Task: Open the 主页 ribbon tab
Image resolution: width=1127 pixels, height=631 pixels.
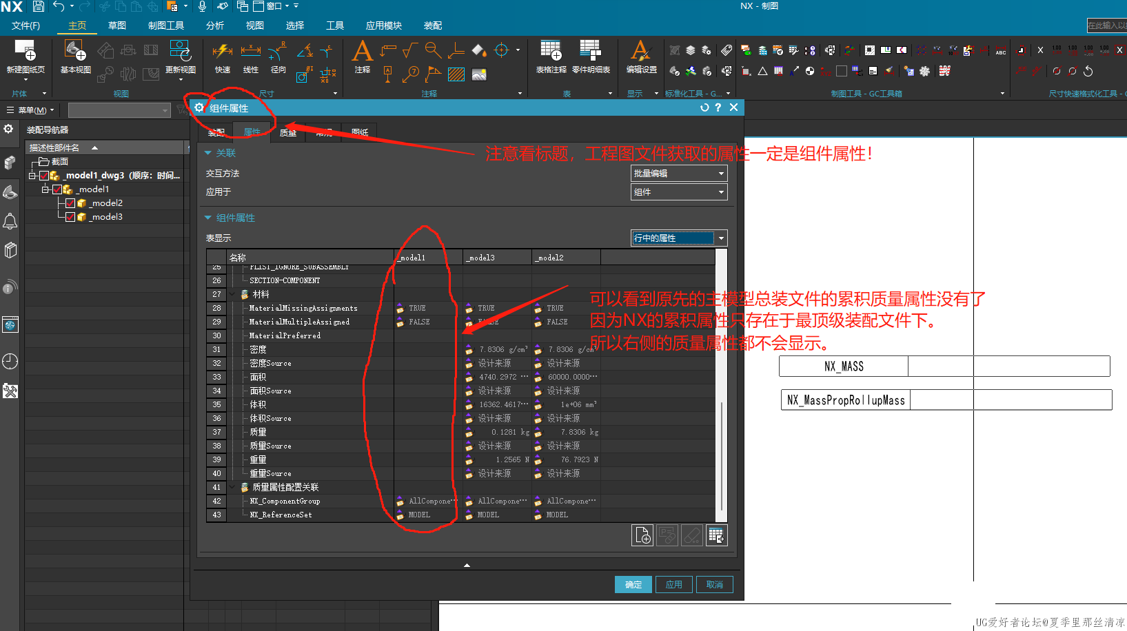Action: pos(77,25)
